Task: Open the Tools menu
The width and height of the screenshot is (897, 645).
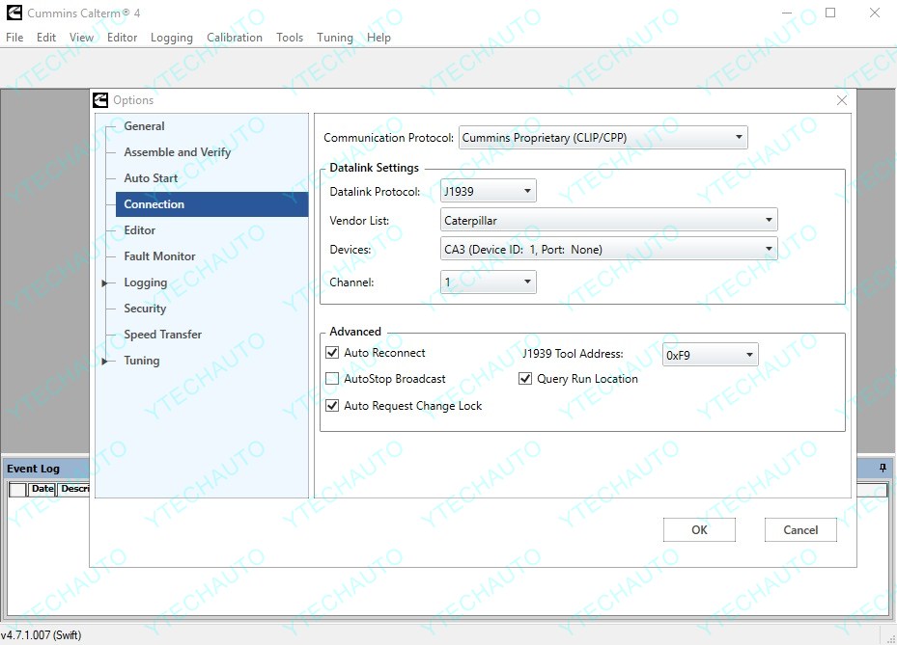Action: coord(290,38)
